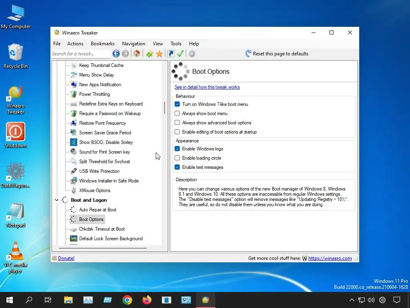This screenshot has width=410, height=308.
Task: Open the notification center button
Action: 397,300
